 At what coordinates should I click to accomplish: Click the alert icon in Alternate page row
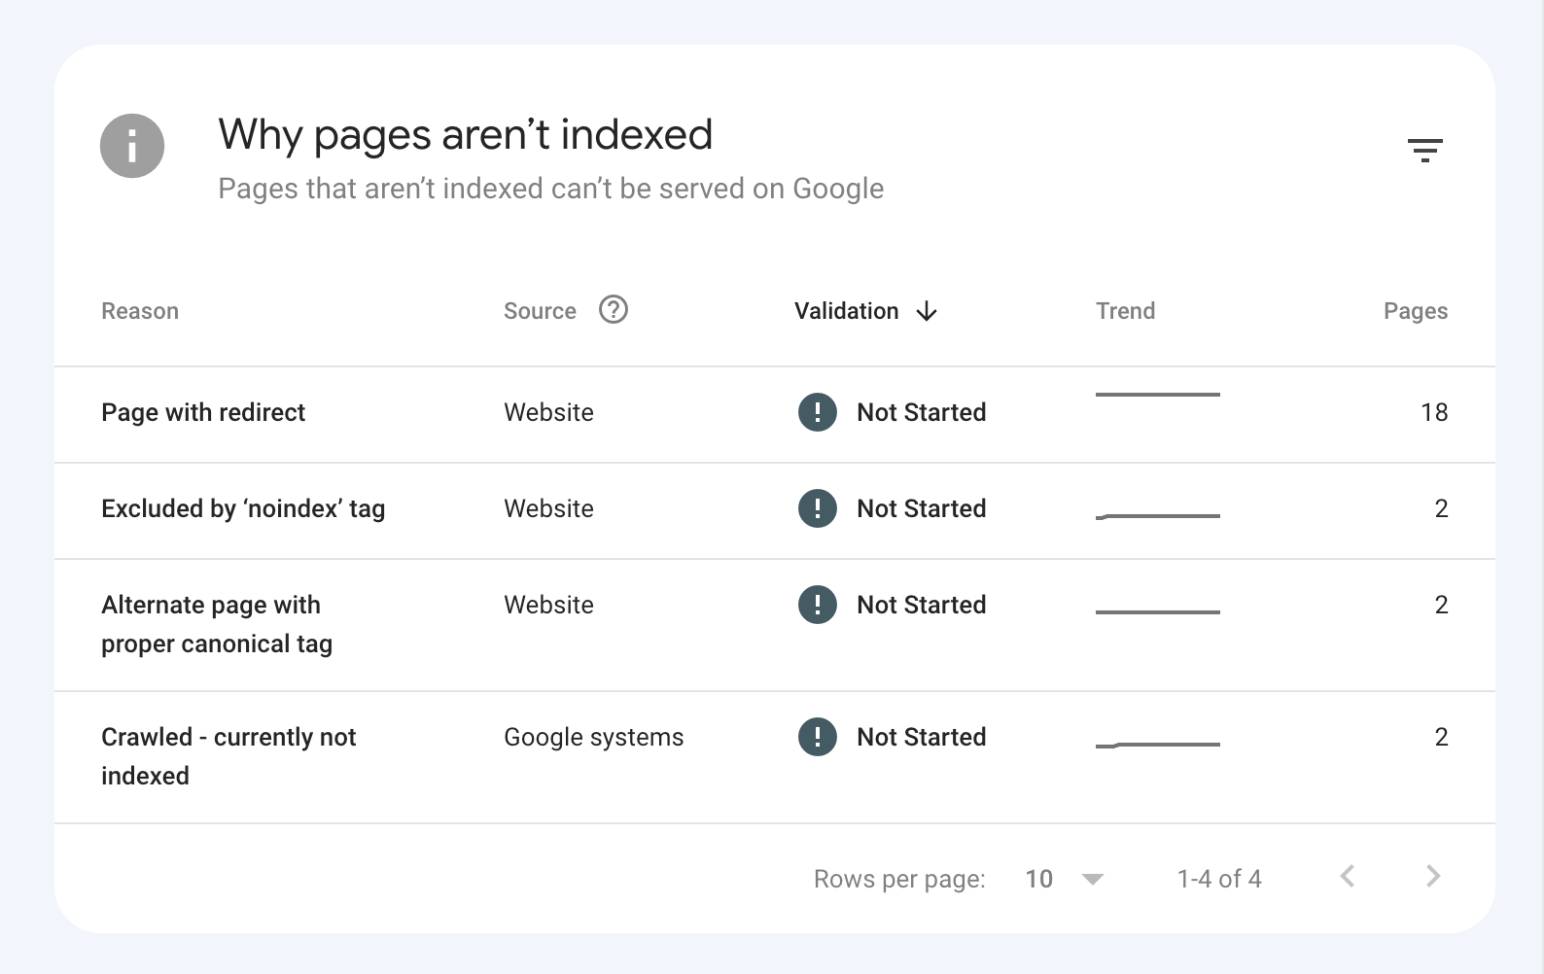tap(817, 605)
